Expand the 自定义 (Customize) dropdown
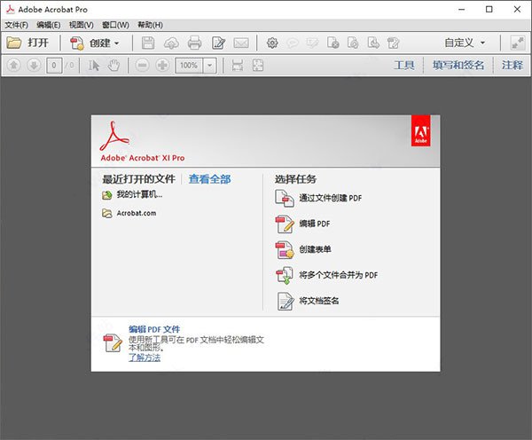Image resolution: width=532 pixels, height=440 pixels. coord(465,43)
